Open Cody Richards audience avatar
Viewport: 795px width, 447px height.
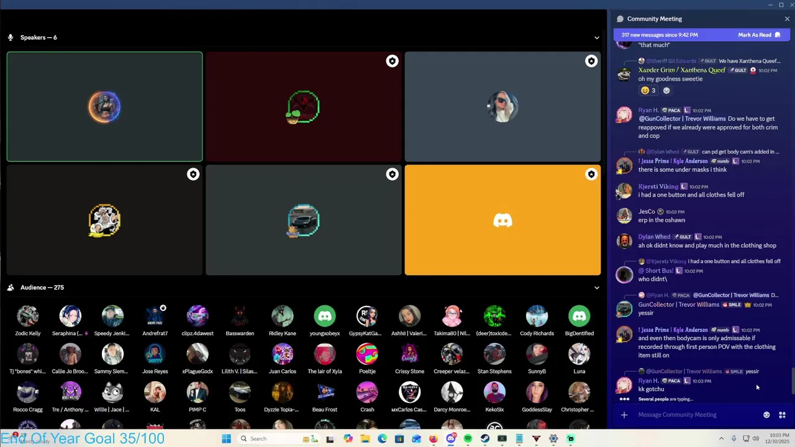pyautogui.click(x=537, y=316)
